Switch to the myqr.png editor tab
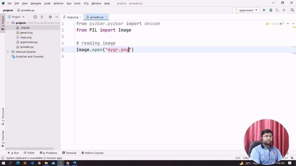Screen dimensions: 296x166 [x=72, y=17]
